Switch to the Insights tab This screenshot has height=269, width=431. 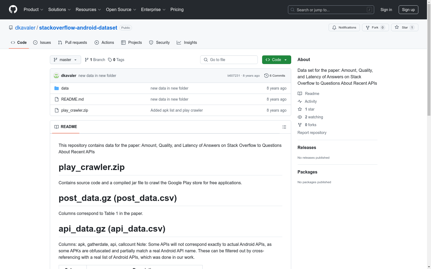click(187, 43)
